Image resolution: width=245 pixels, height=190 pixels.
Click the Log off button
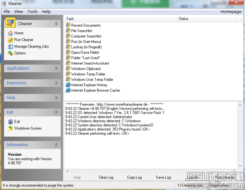192,177
